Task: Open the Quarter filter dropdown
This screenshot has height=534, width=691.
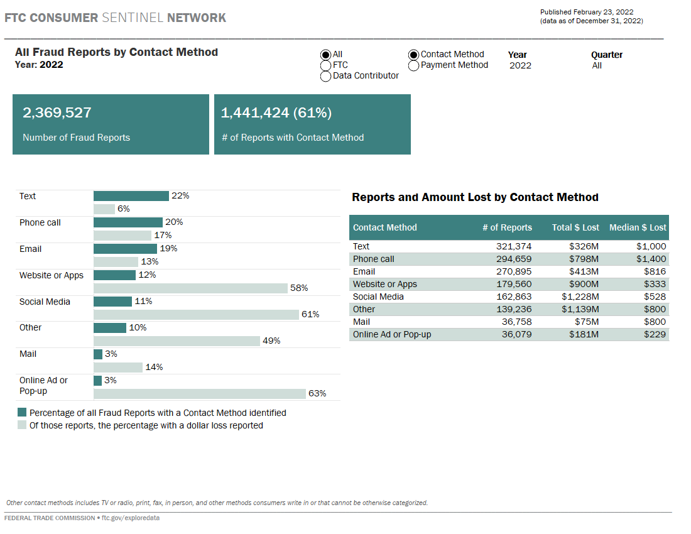Action: point(598,65)
